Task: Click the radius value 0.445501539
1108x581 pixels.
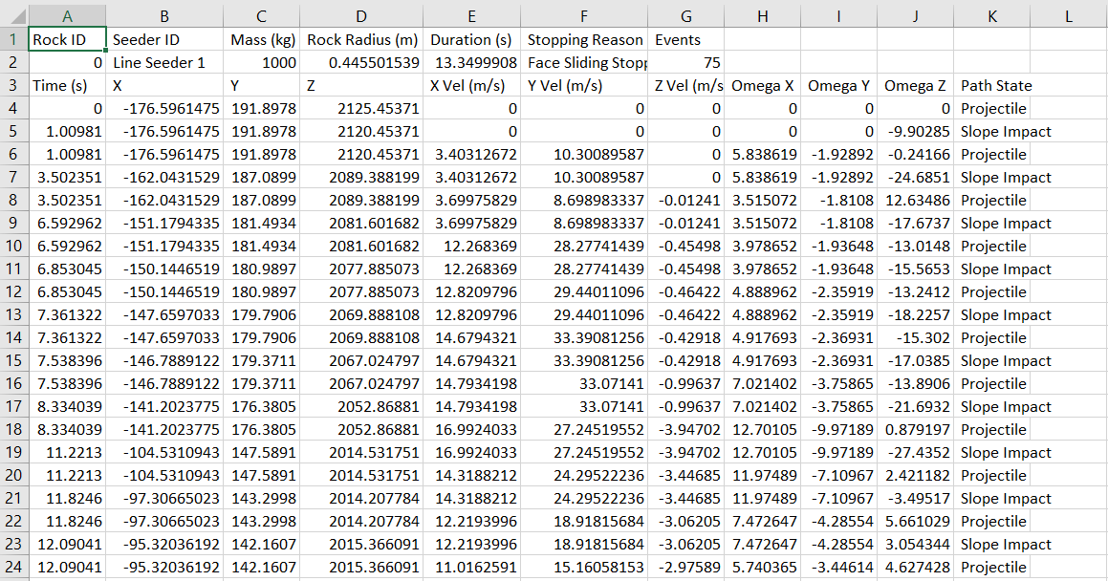Action: click(x=361, y=63)
